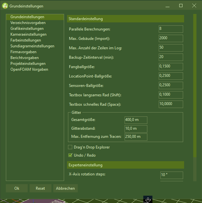Click the person icon below the dialog
The image size is (202, 203).
coord(148,199)
